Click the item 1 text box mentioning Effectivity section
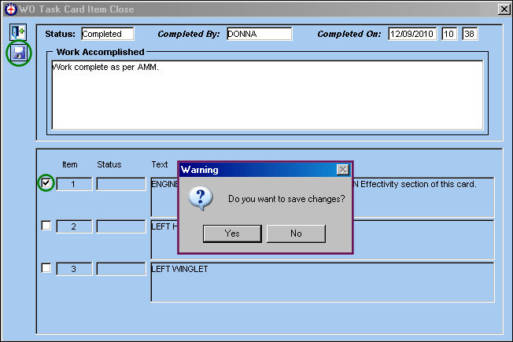The height and width of the screenshot is (342, 513). [x=423, y=197]
